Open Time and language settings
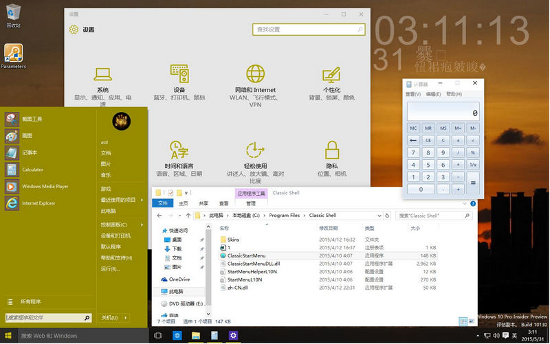This screenshot has height=344, width=550. coord(179,159)
